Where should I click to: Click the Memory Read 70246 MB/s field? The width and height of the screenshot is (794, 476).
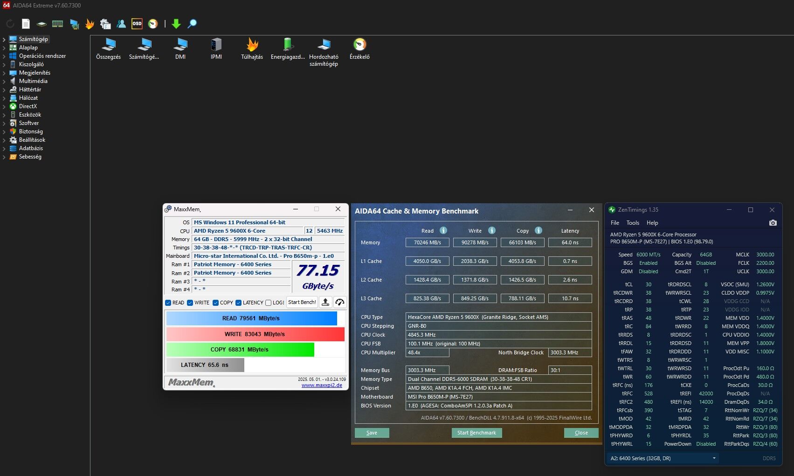point(427,242)
